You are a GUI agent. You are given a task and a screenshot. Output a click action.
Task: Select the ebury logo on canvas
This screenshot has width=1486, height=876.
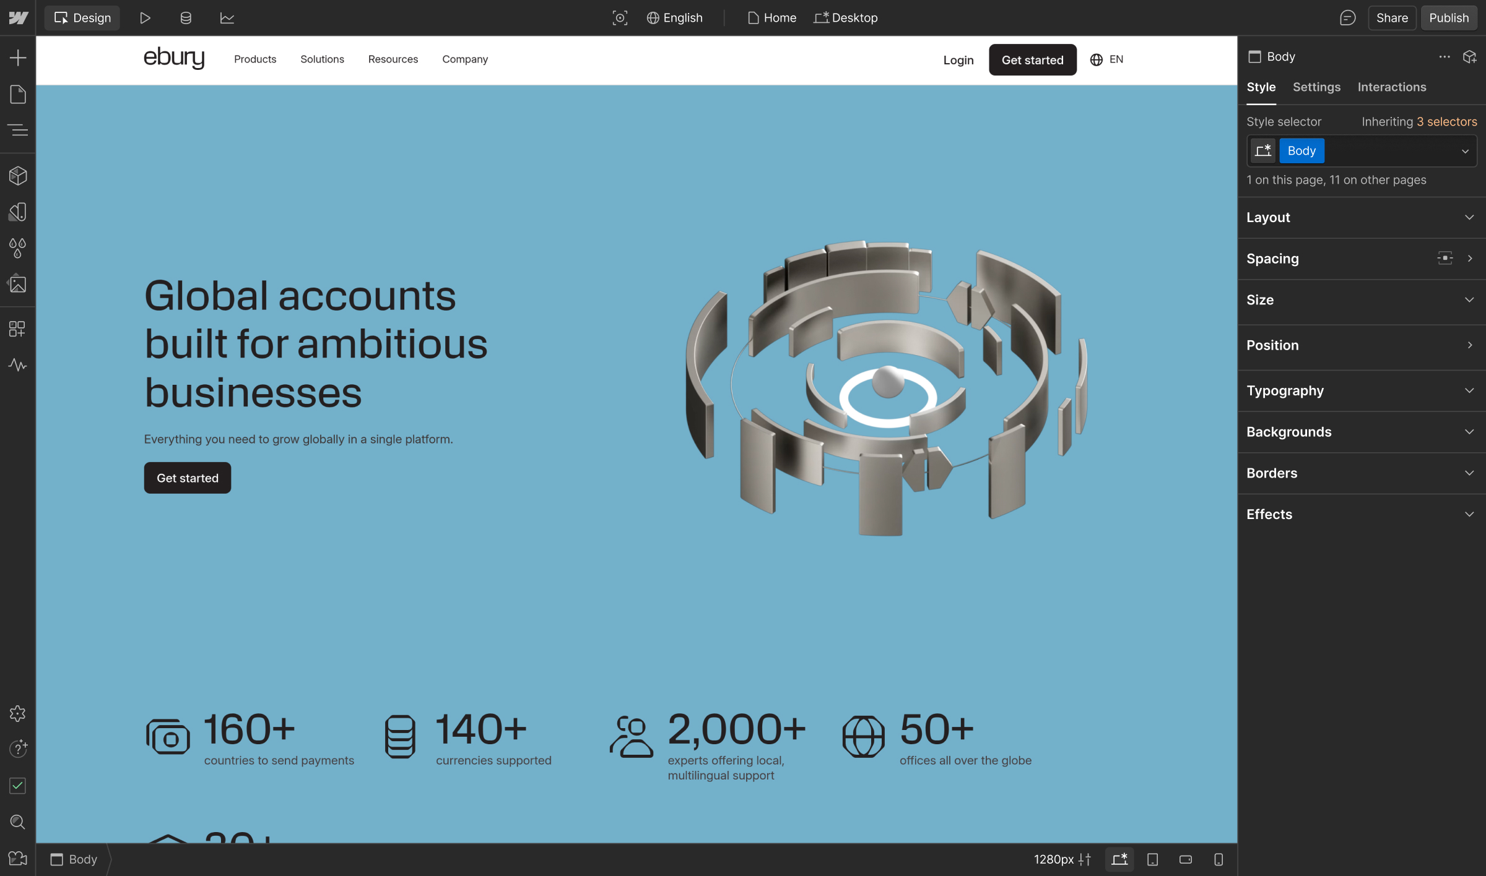(174, 58)
